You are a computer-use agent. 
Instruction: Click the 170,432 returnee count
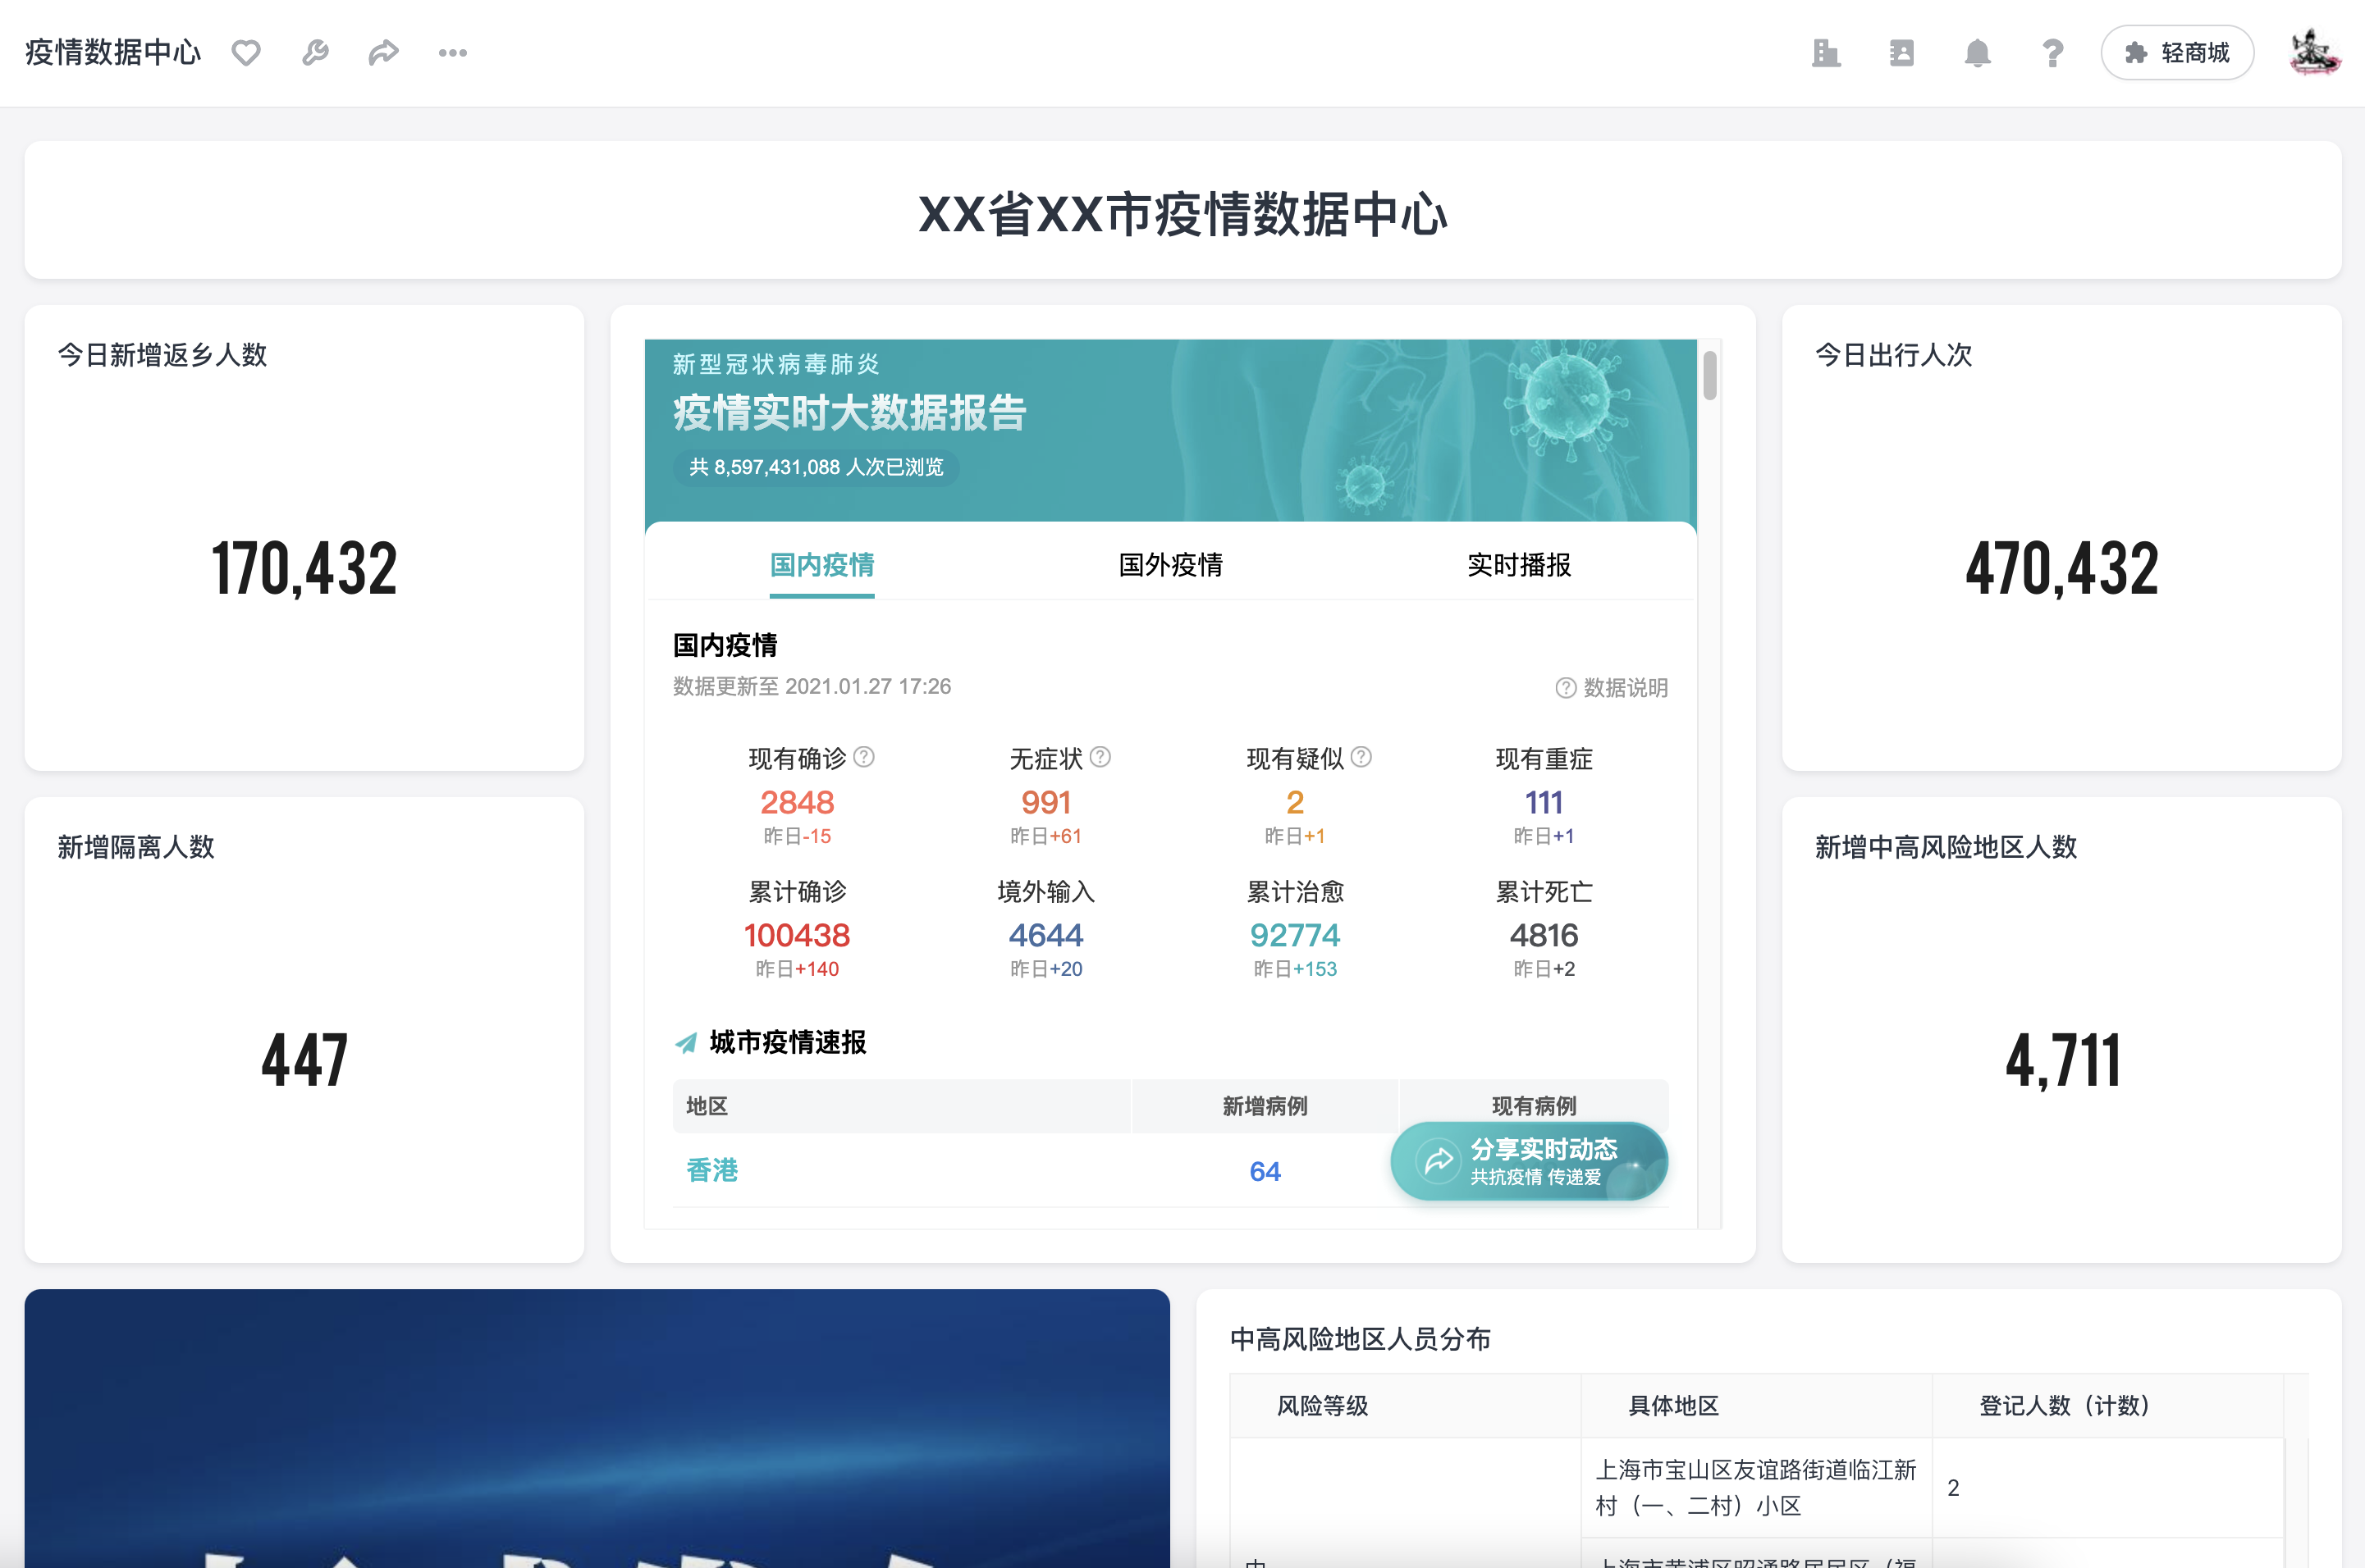(304, 568)
